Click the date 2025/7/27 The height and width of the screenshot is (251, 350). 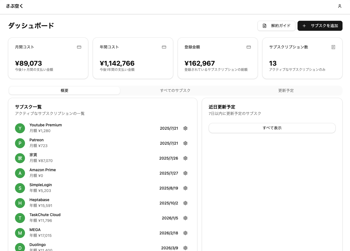click(169, 173)
